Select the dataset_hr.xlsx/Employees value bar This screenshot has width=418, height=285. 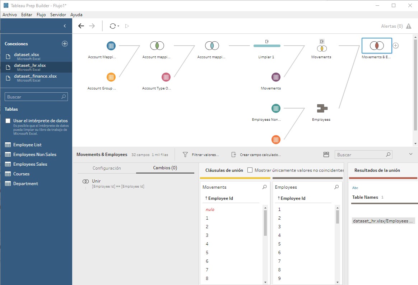(x=383, y=221)
